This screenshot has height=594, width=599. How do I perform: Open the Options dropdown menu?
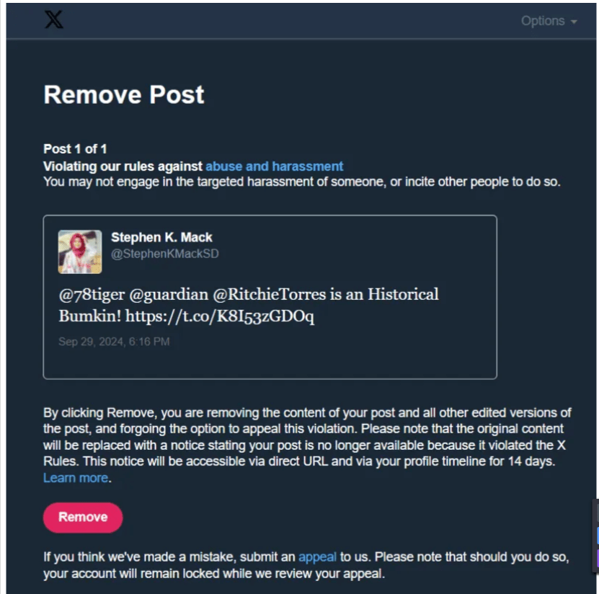tap(549, 21)
